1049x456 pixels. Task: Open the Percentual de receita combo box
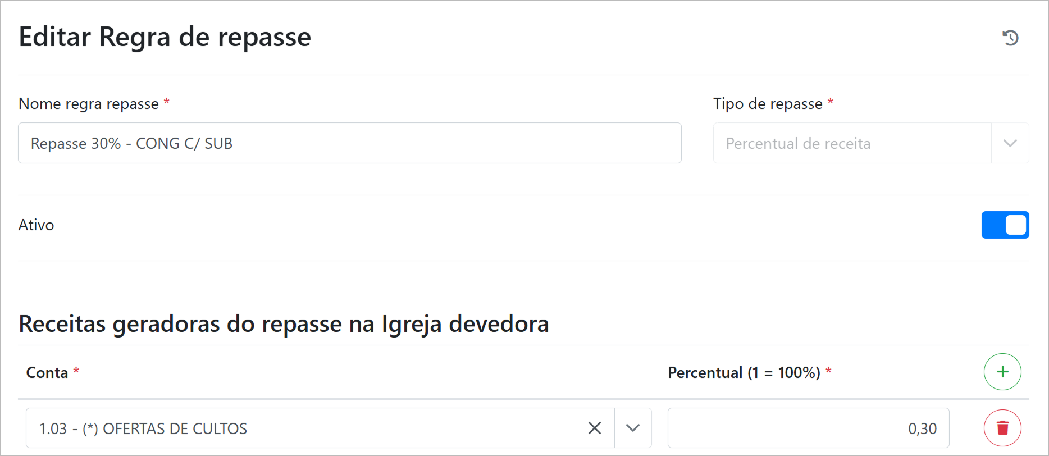tap(851, 143)
